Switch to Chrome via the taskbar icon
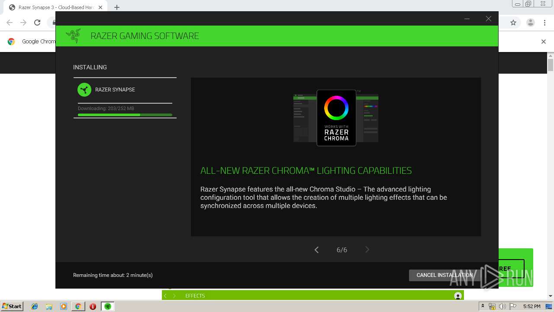The height and width of the screenshot is (312, 554). pos(78,306)
